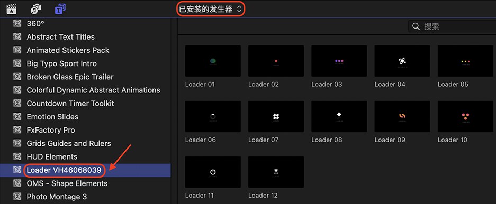Click the Loader 02 name label

(x=264, y=85)
